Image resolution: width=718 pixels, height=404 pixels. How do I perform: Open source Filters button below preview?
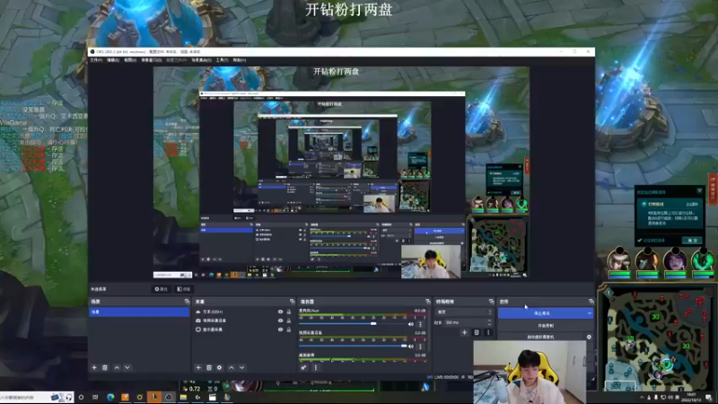pos(184,289)
